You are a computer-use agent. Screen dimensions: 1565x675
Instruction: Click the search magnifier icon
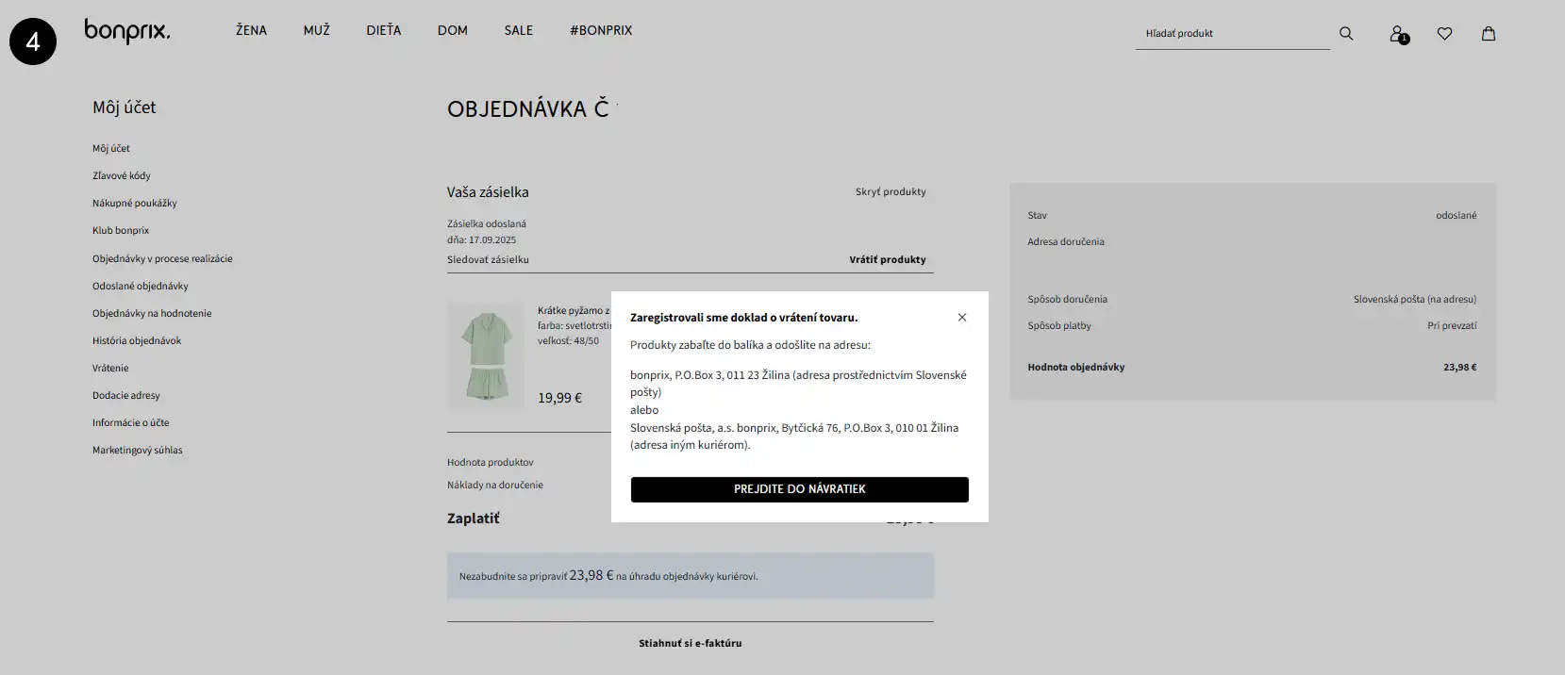1346,34
